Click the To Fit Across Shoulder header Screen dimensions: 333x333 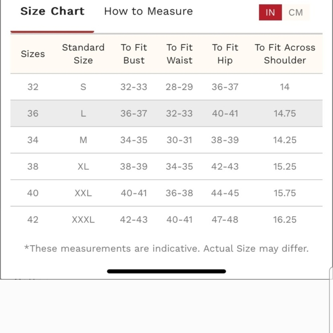click(285, 54)
